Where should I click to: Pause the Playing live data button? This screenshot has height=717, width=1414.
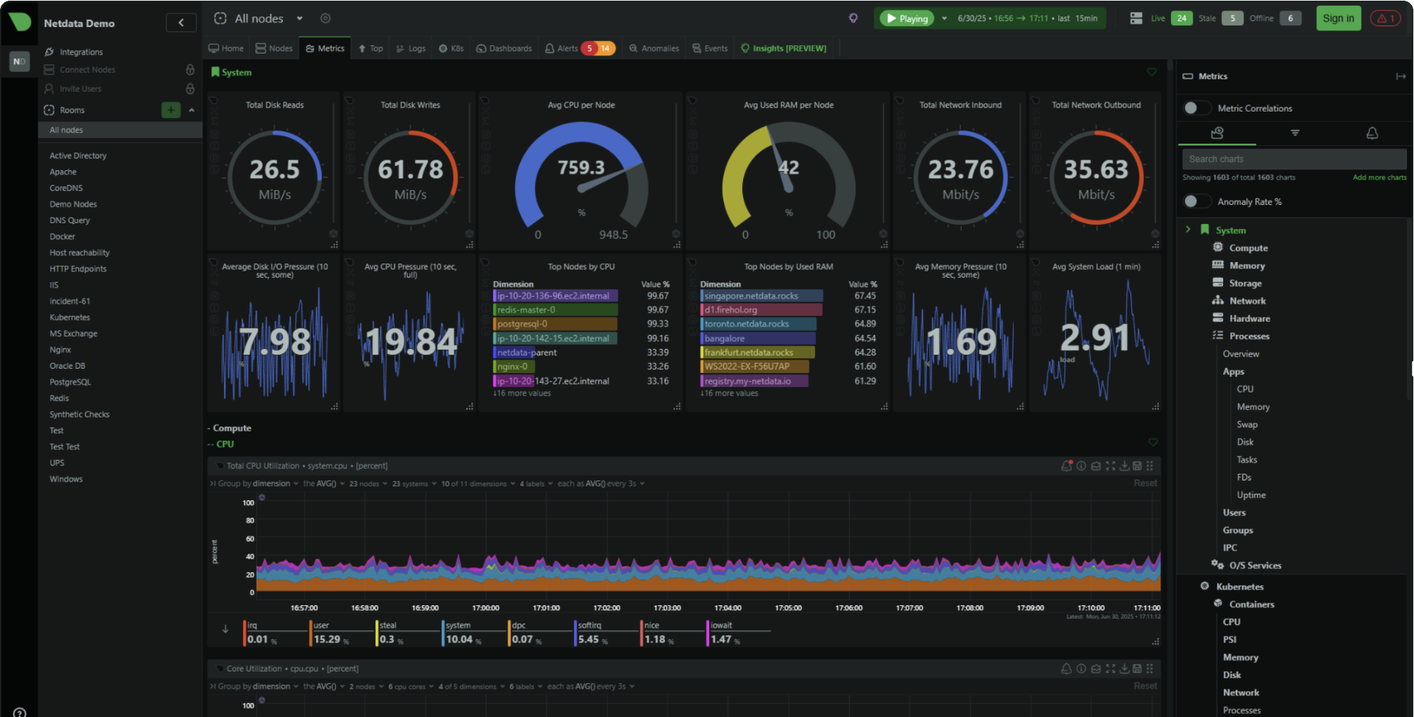click(x=906, y=18)
